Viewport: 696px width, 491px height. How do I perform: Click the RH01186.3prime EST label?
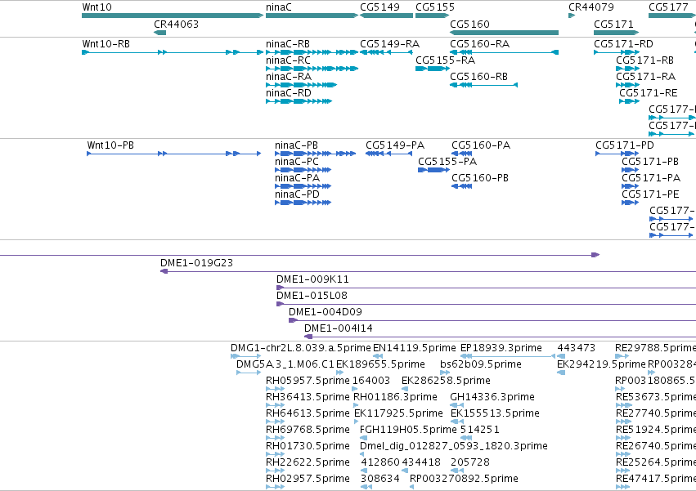[396, 397]
